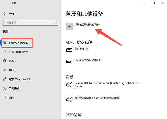
Task: Click the 麦克风 audio device icon
Action: click(69, 99)
